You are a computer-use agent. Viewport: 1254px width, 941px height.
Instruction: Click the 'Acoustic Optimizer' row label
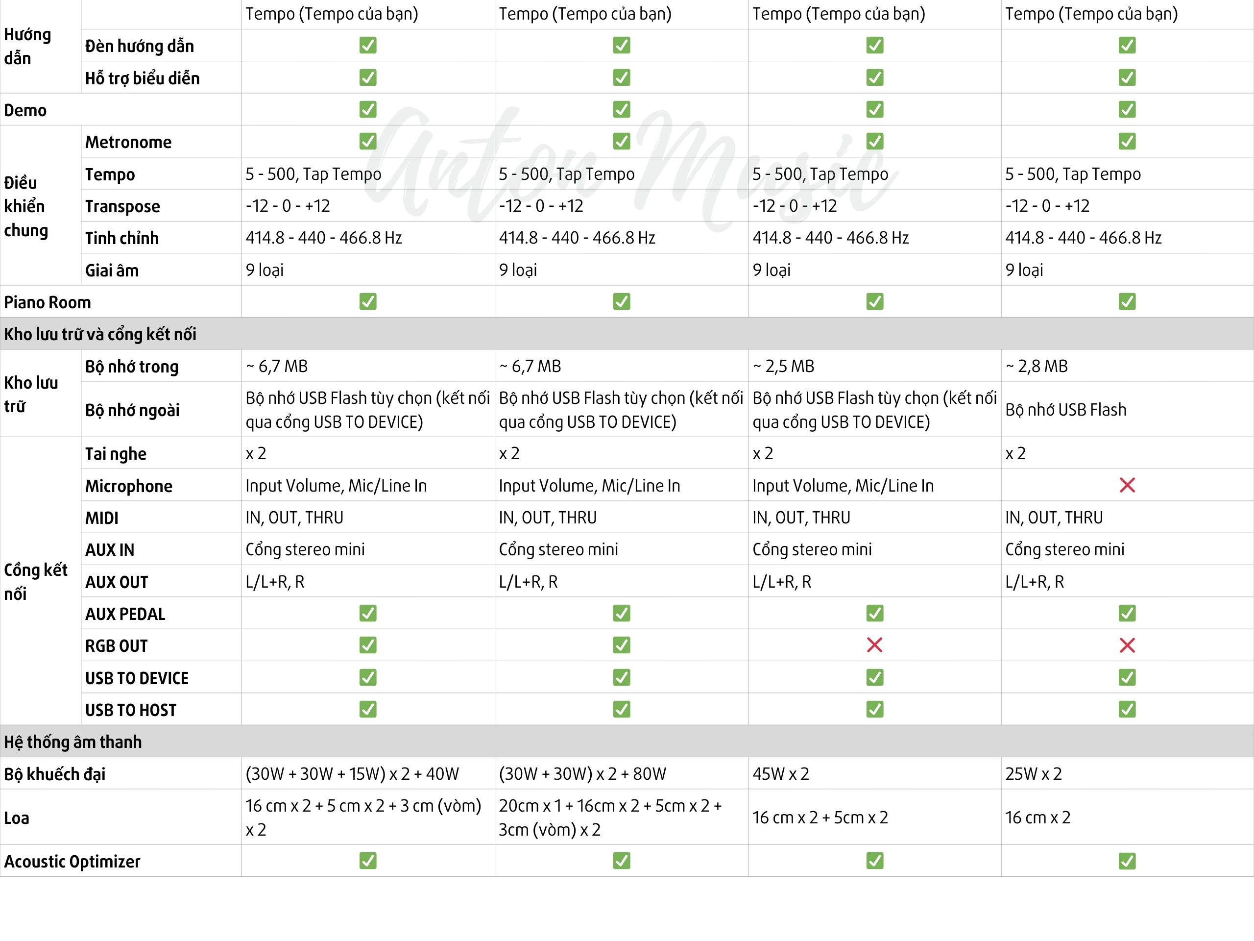click(72, 861)
